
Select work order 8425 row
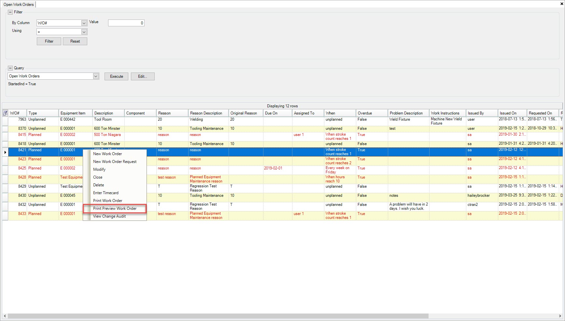(283, 170)
